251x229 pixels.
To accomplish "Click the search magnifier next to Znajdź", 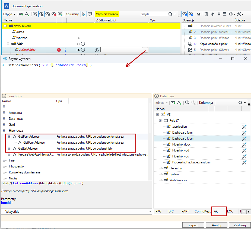I will (170, 14).
